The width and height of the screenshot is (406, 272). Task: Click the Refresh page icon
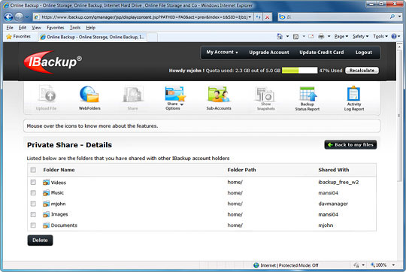[x=258, y=17]
